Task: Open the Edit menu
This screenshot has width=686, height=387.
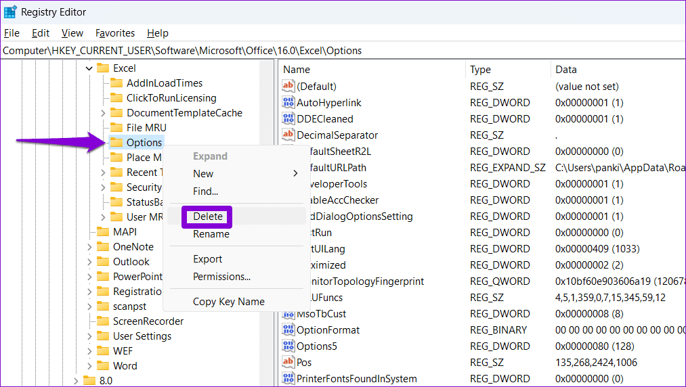Action: click(x=40, y=33)
